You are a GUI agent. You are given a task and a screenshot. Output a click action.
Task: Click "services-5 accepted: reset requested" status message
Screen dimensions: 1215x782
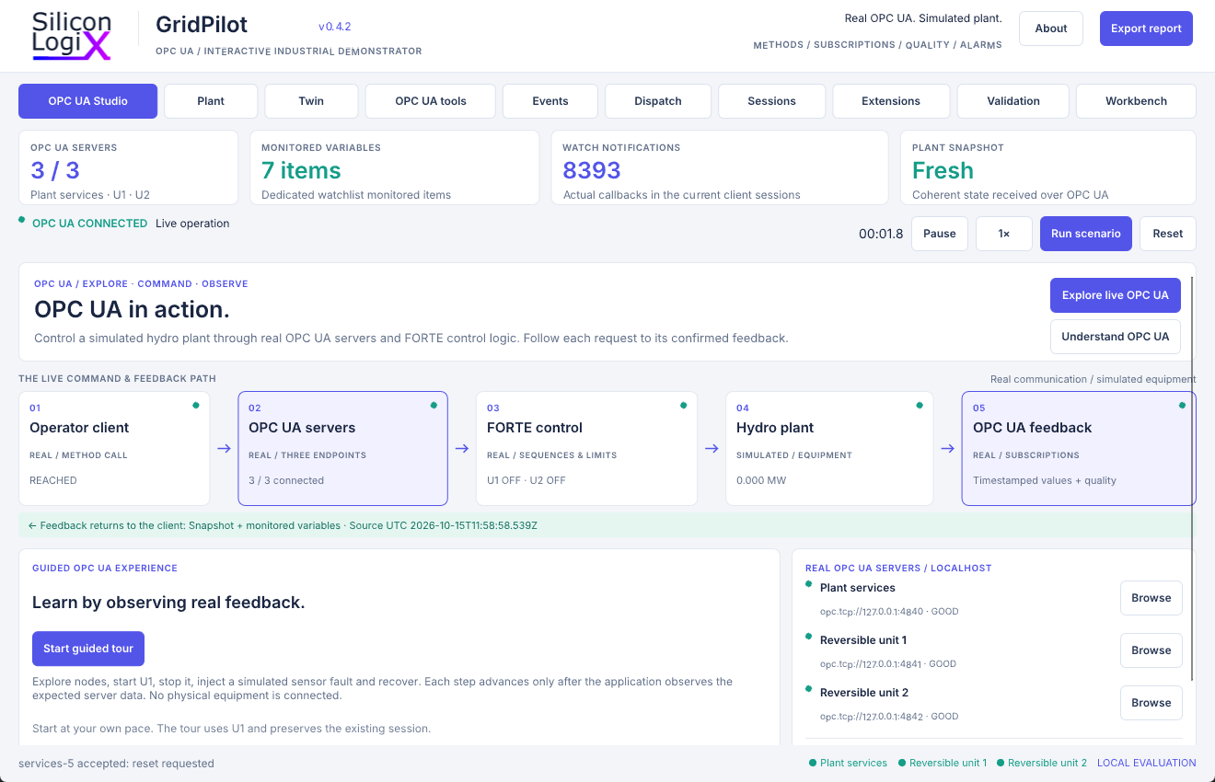point(116,764)
